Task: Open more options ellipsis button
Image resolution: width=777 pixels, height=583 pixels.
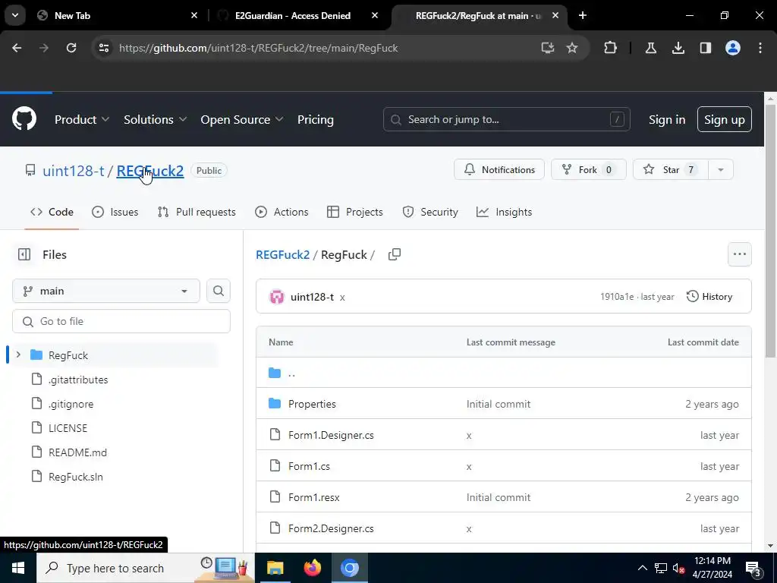Action: pyautogui.click(x=739, y=254)
